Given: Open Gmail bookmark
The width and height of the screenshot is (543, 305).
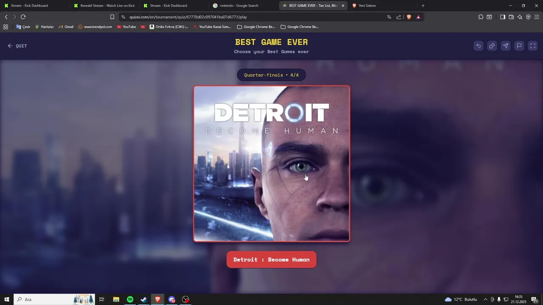Looking at the screenshot, I should click(66, 27).
